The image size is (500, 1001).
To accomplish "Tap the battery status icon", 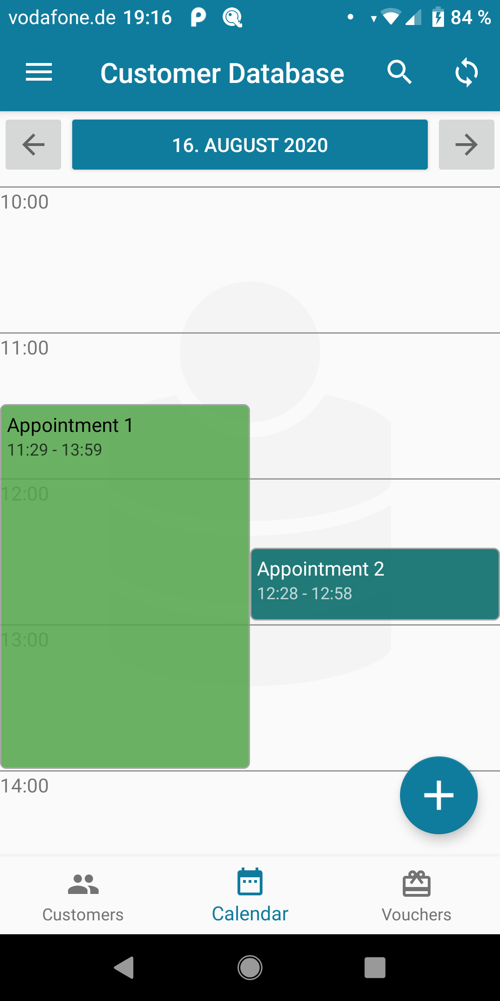I will [x=437, y=18].
